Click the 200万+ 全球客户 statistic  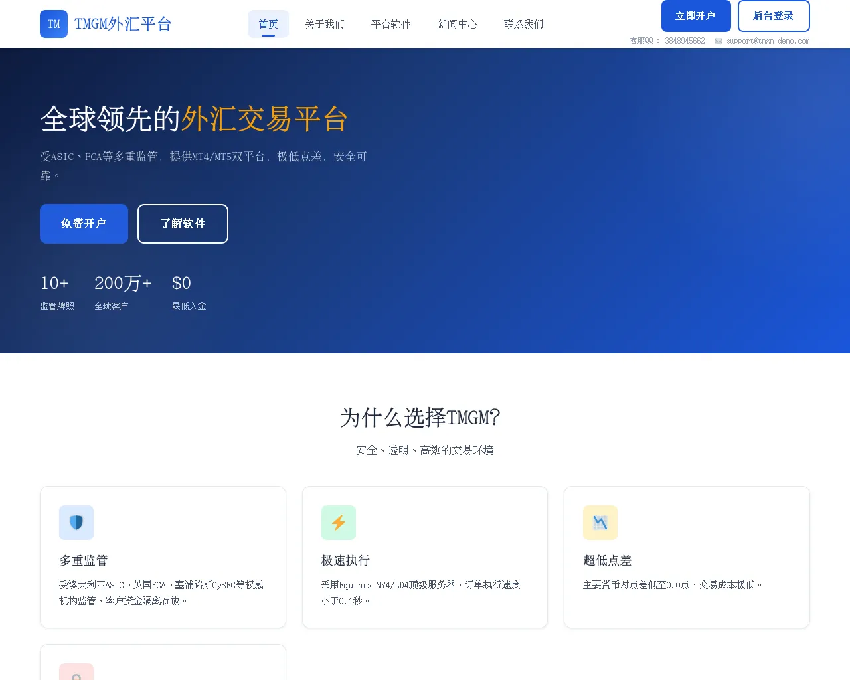click(123, 292)
